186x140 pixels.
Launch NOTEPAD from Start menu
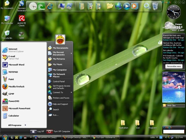pyautogui.click(x=24, y=72)
